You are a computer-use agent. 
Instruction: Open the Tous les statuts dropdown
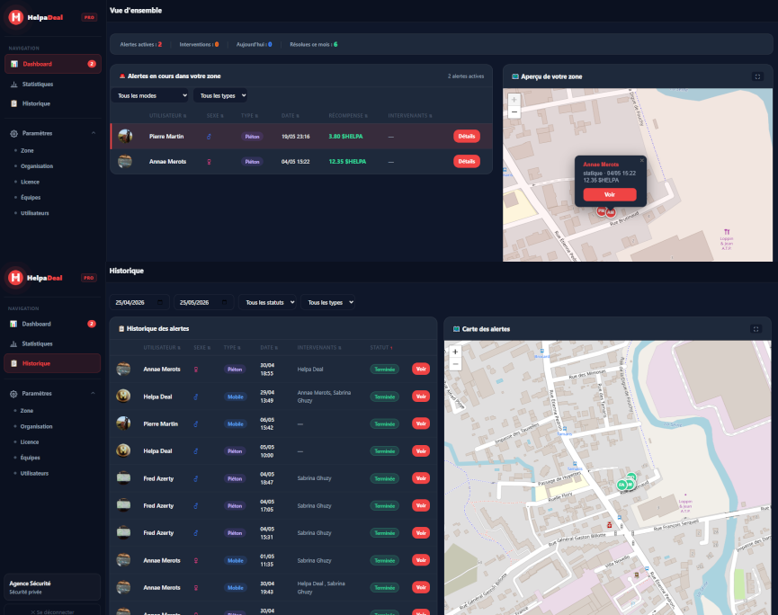click(267, 302)
